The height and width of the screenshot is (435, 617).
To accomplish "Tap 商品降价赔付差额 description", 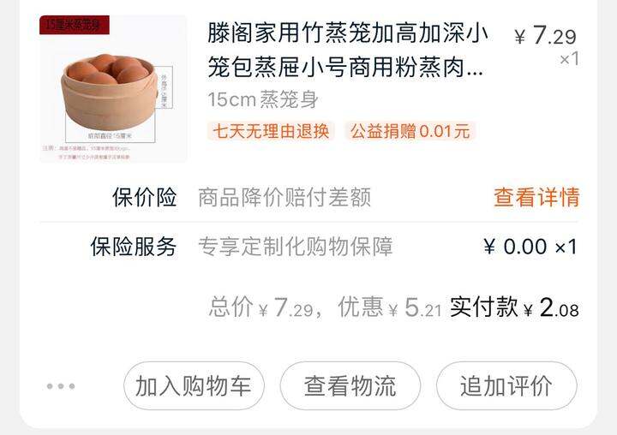I will click(285, 197).
